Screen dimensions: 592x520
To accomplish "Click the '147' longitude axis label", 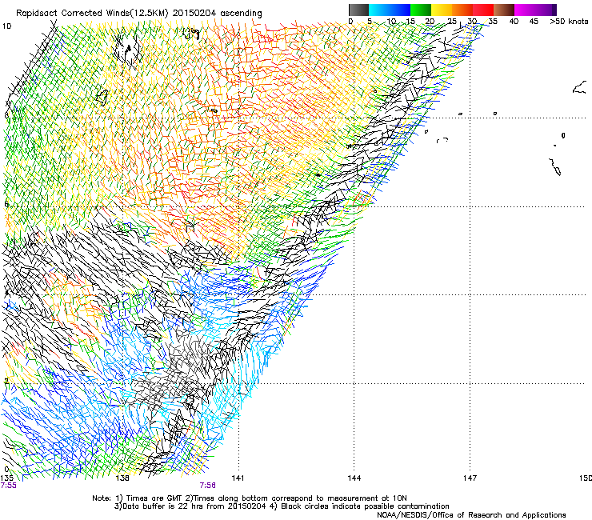I will (x=470, y=478).
